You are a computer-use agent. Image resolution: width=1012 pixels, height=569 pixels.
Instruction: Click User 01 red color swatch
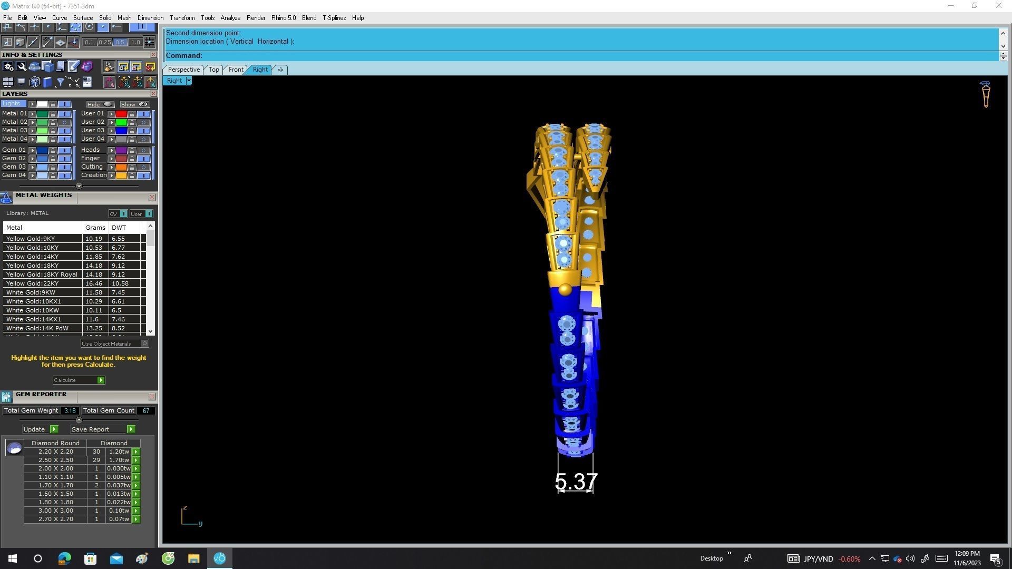click(x=121, y=114)
